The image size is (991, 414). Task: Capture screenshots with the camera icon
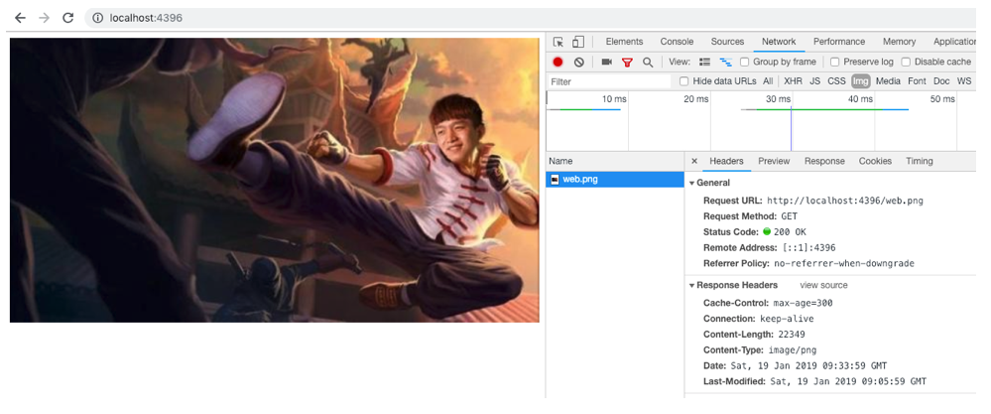pos(607,62)
